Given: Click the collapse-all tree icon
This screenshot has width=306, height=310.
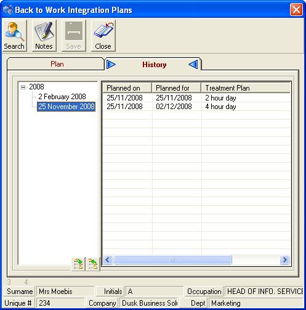Looking at the screenshot, I should (93, 264).
